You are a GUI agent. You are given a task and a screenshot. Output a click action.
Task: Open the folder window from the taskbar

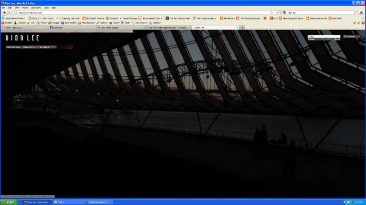67,202
